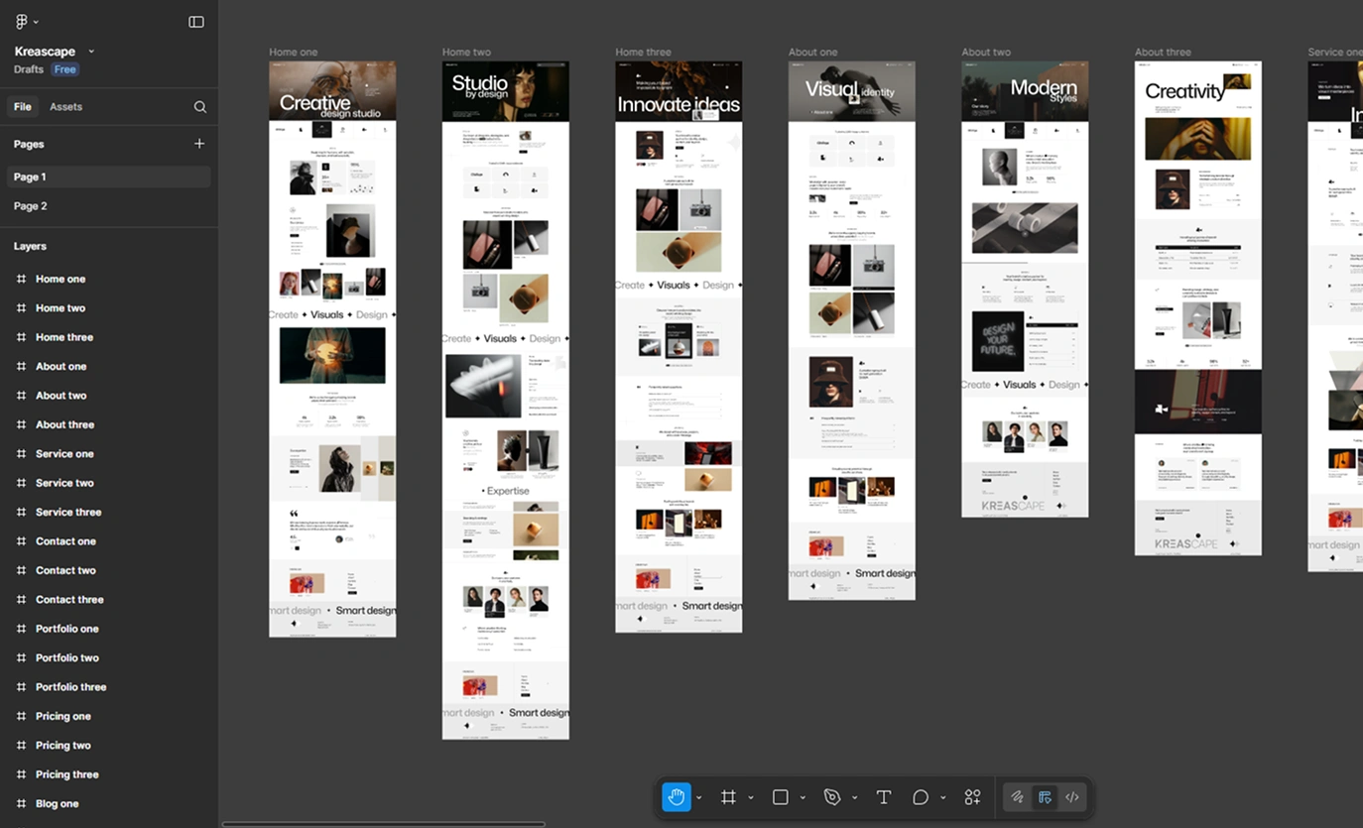Click the About two frame title on canvas
The height and width of the screenshot is (828, 1363).
click(986, 53)
